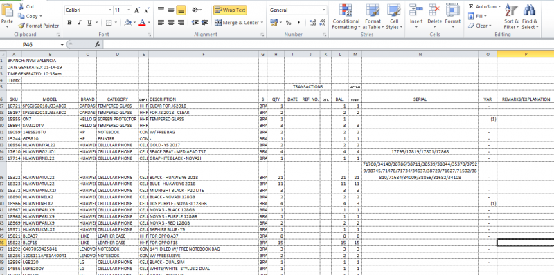Open the Calibri font name dropdown
This screenshot has height=275, width=554.
pyautogui.click(x=110, y=10)
